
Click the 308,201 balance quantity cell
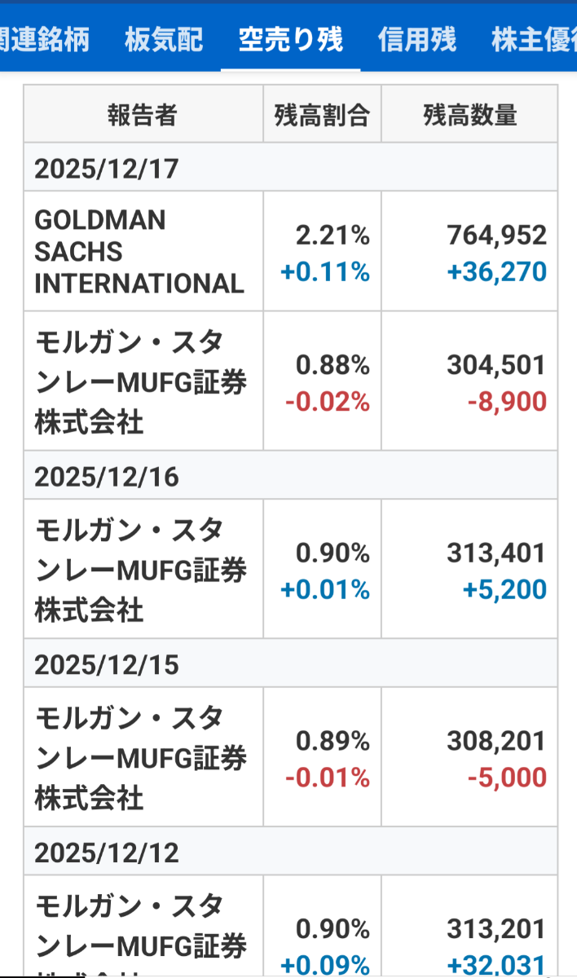point(496,741)
